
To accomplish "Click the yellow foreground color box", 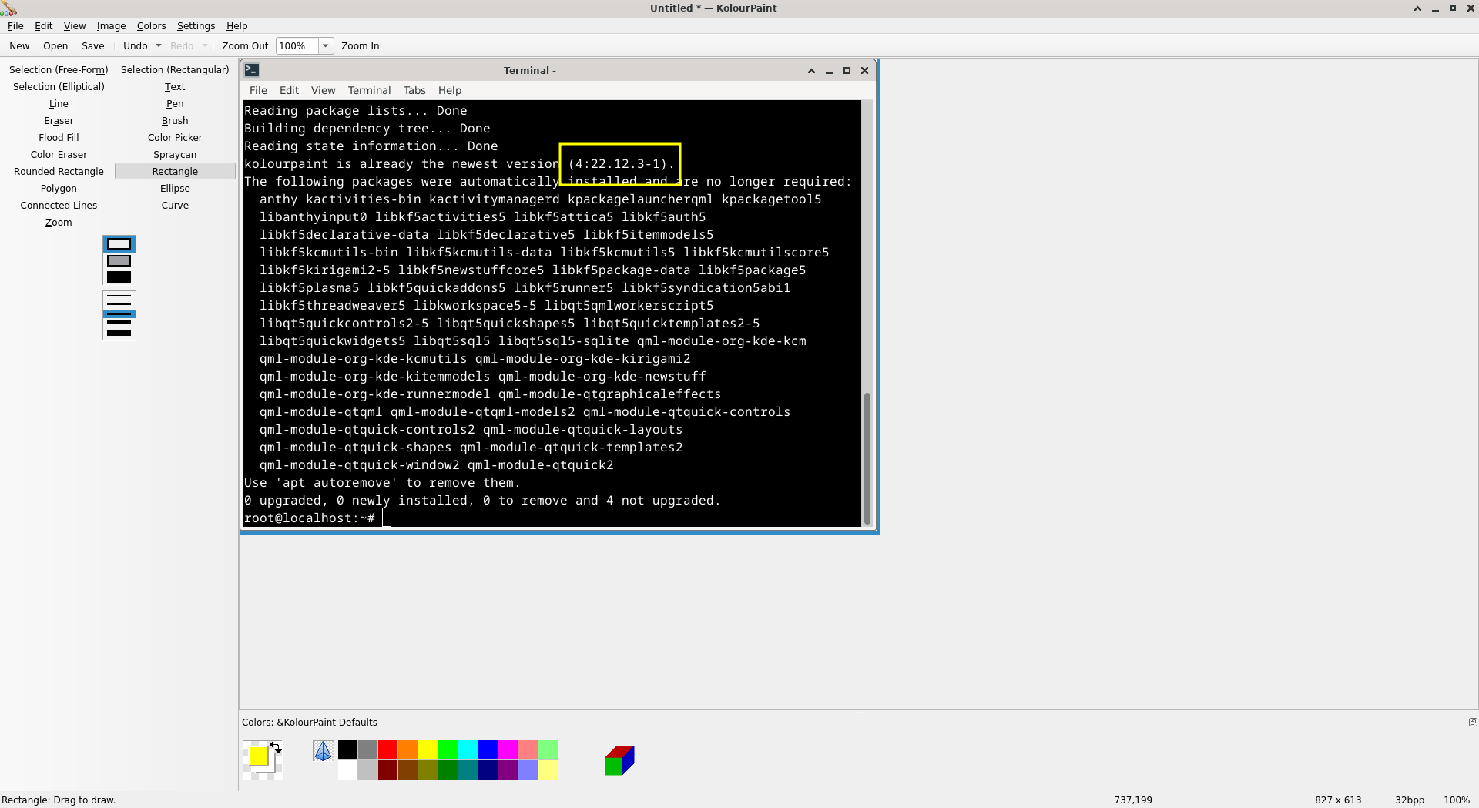I will 258,756.
